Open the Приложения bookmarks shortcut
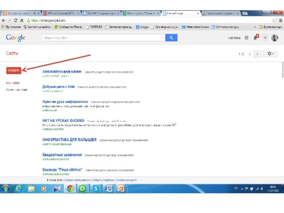The height and width of the screenshot is (213, 284). click(11, 27)
